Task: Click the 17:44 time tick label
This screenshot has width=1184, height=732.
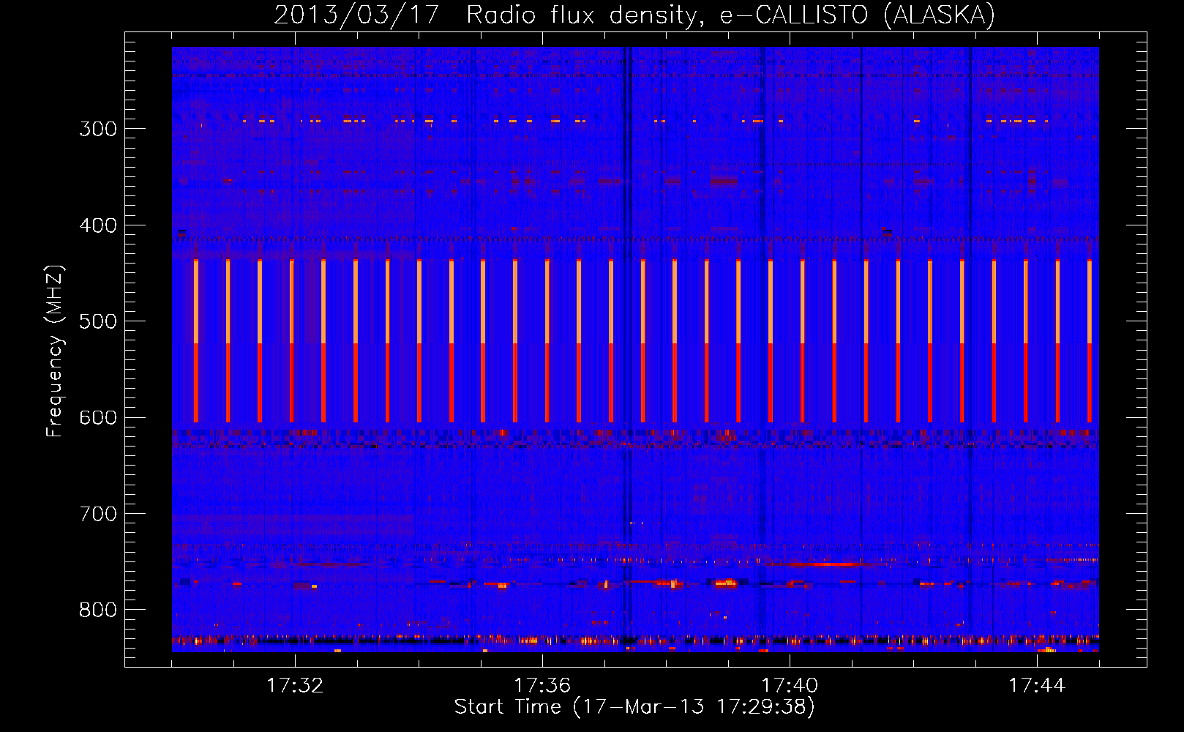Action: click(x=1037, y=685)
